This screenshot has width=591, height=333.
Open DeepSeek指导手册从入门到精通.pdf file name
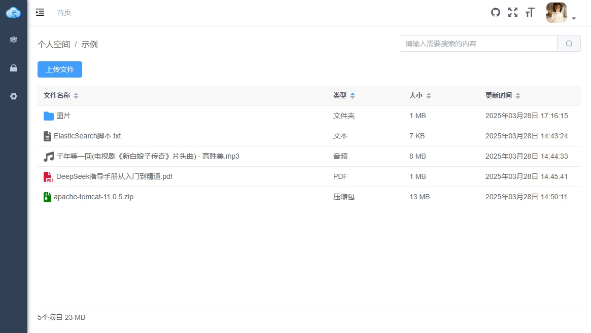click(114, 177)
